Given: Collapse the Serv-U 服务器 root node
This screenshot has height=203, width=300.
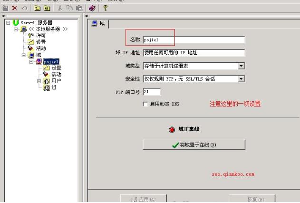Looking at the screenshot, I should [8, 23].
